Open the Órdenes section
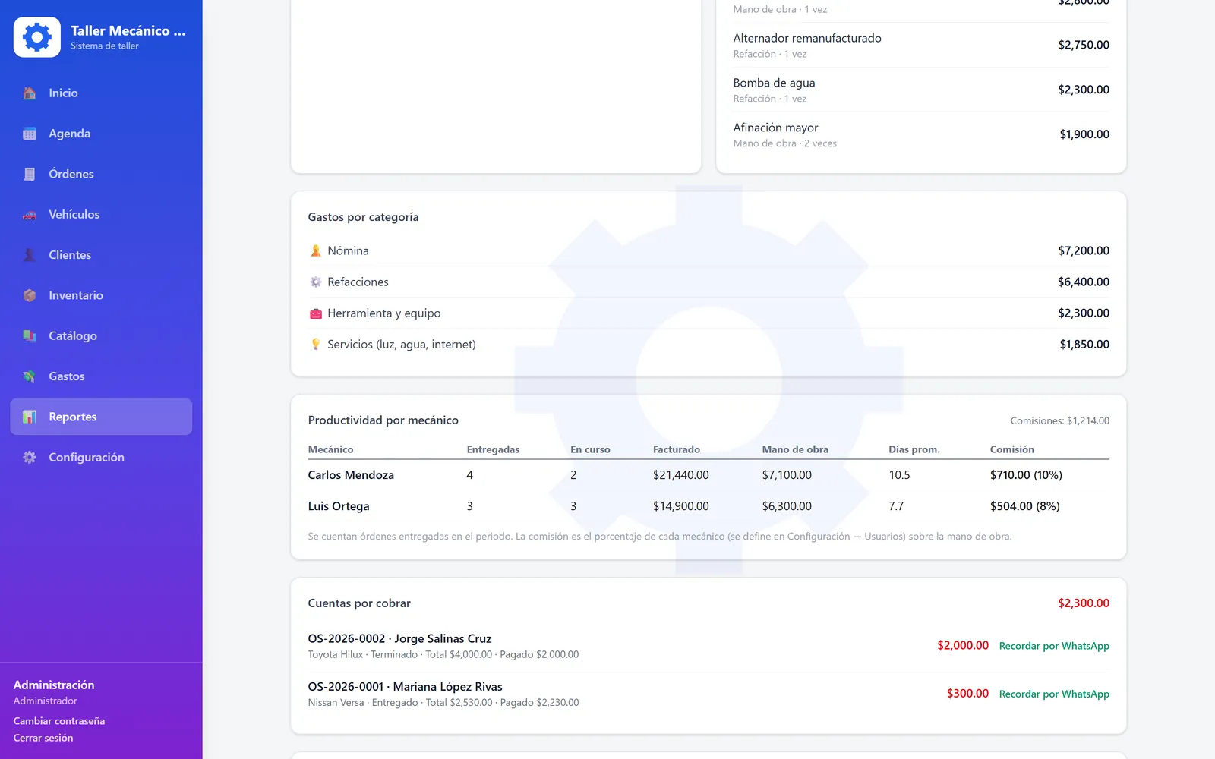The height and width of the screenshot is (759, 1215). point(101,174)
